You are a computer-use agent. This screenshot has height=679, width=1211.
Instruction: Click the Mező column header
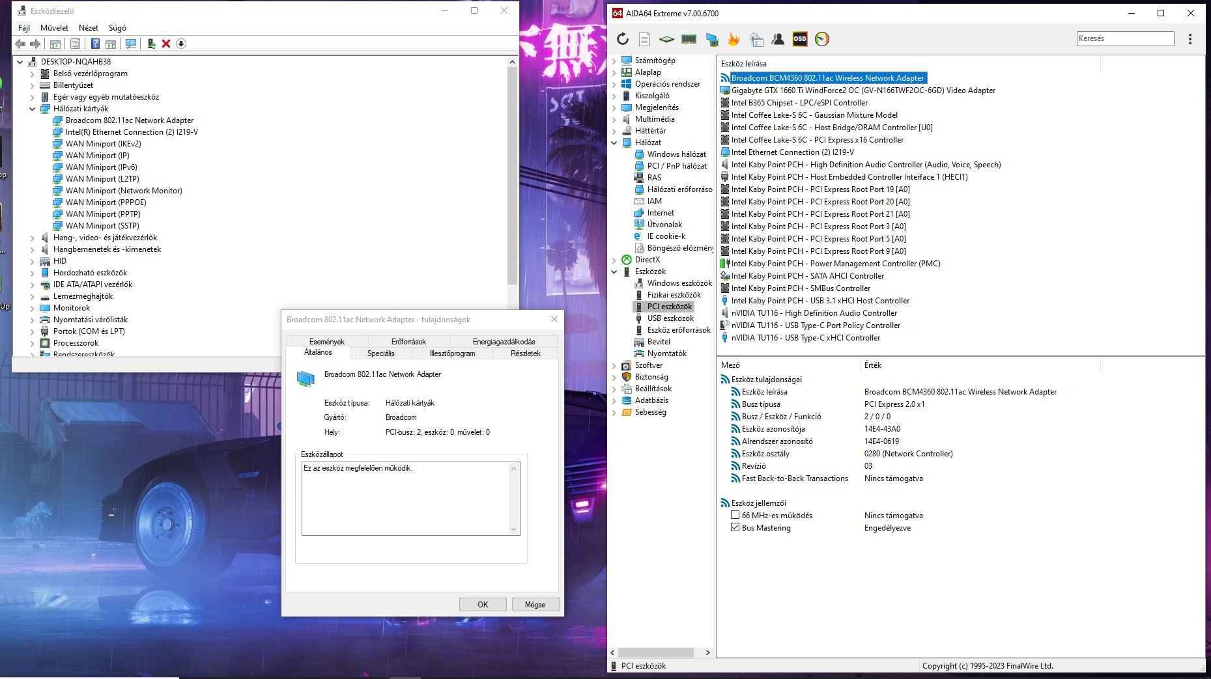[788, 365]
